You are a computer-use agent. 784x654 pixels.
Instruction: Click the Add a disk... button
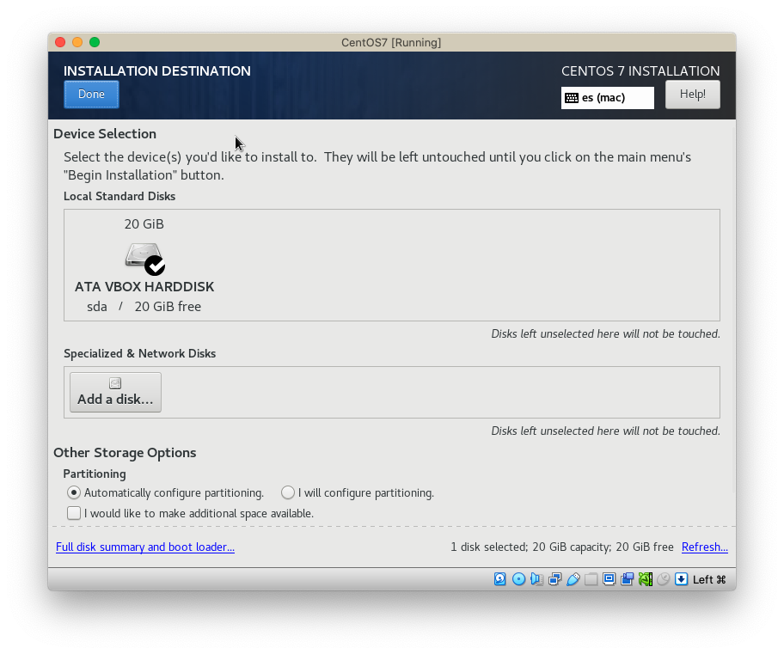tap(115, 392)
